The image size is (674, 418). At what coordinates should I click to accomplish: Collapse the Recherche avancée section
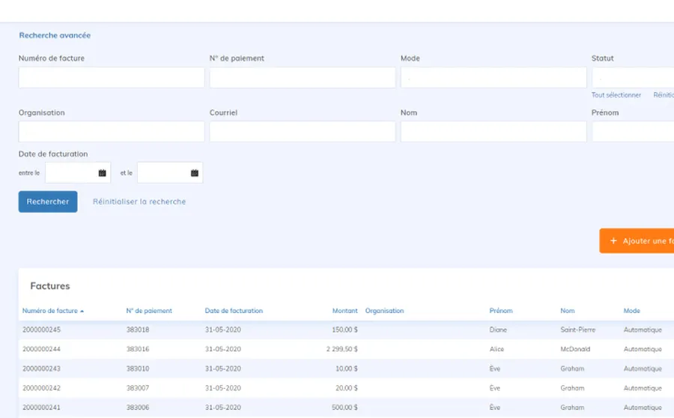click(55, 35)
